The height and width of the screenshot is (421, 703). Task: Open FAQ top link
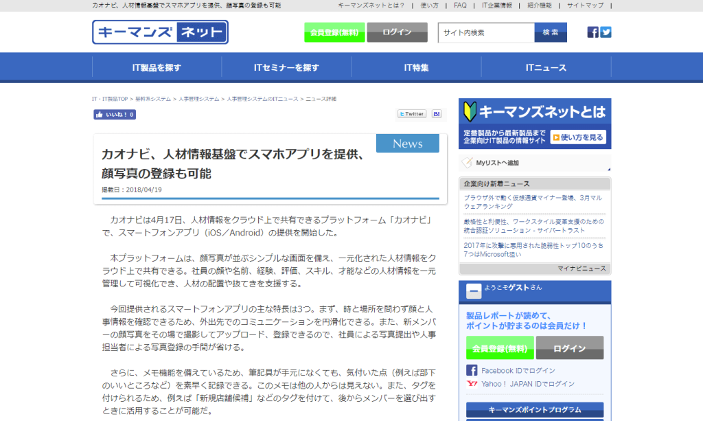[x=460, y=5]
